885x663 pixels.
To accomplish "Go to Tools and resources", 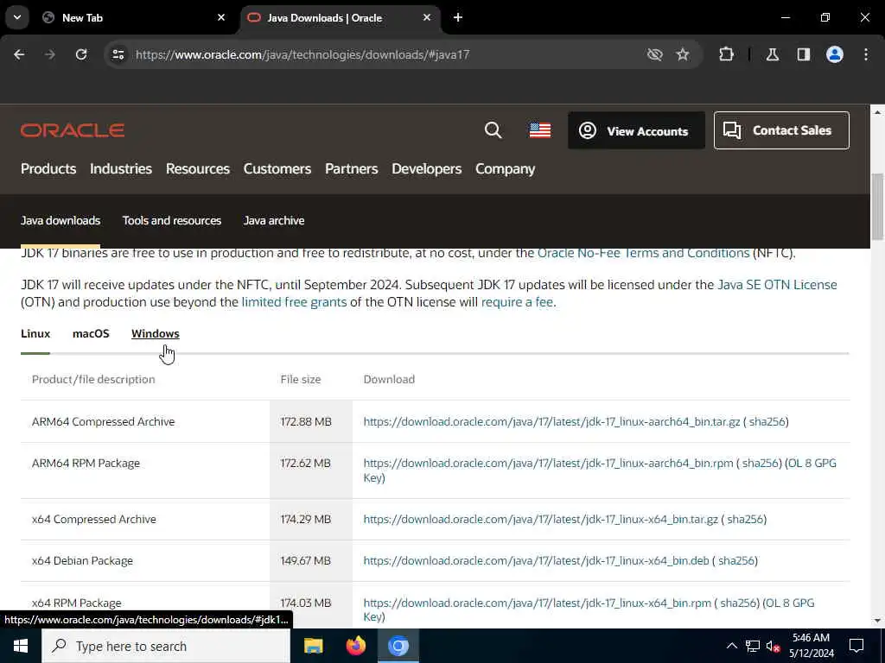I will click(172, 220).
